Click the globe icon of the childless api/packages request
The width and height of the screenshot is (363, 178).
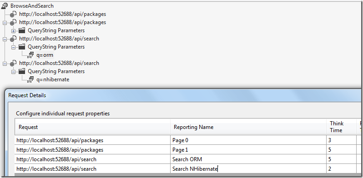[13, 14]
